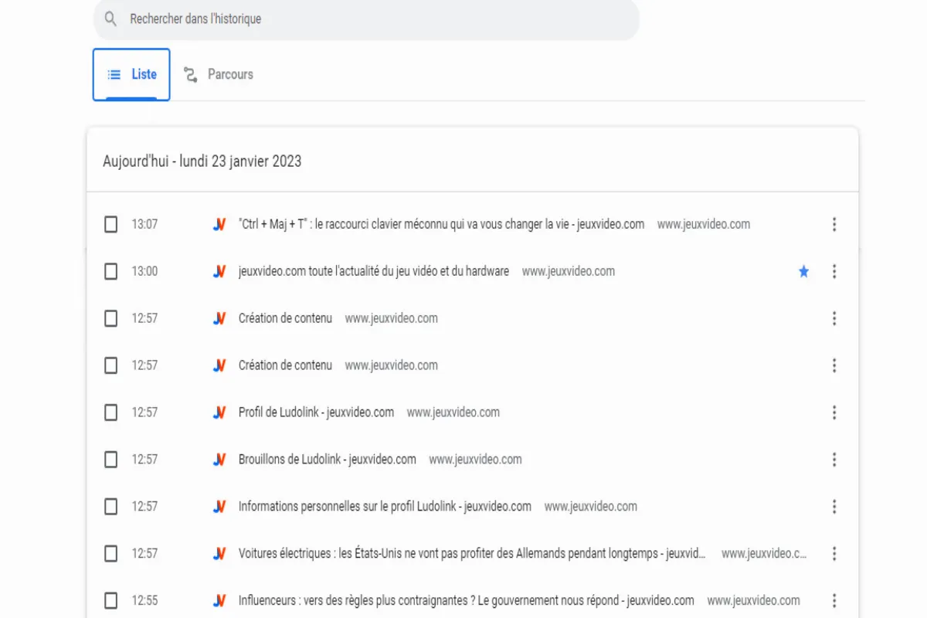Open the three-dot menu for the 13:07 entry

click(834, 224)
